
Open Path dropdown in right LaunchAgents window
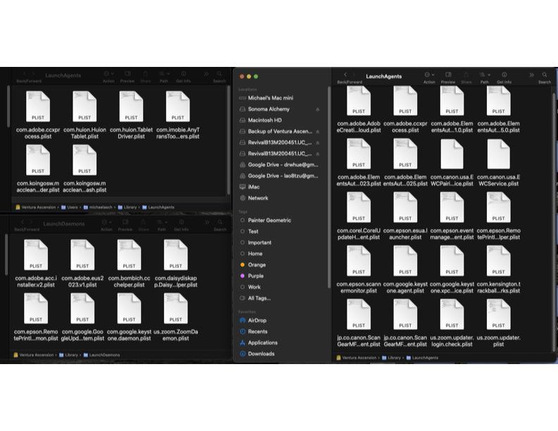pyautogui.click(x=484, y=75)
